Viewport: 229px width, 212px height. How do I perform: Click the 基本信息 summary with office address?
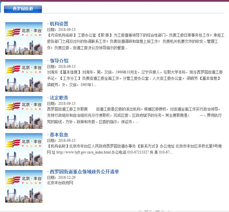136,149
